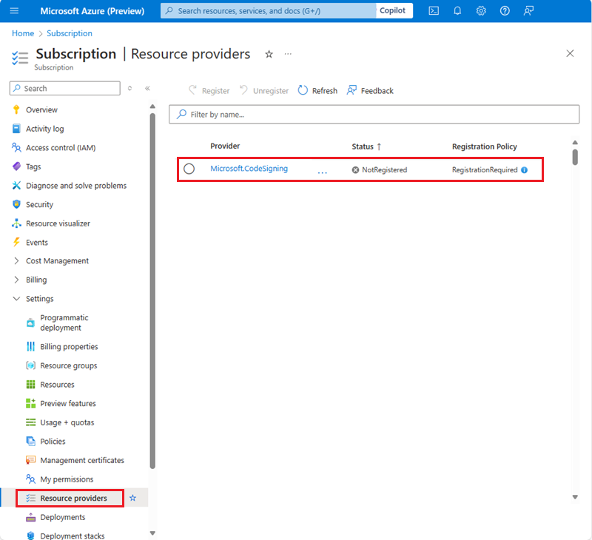The height and width of the screenshot is (540, 592).
Task: Click the global search resources field
Action: (x=269, y=10)
